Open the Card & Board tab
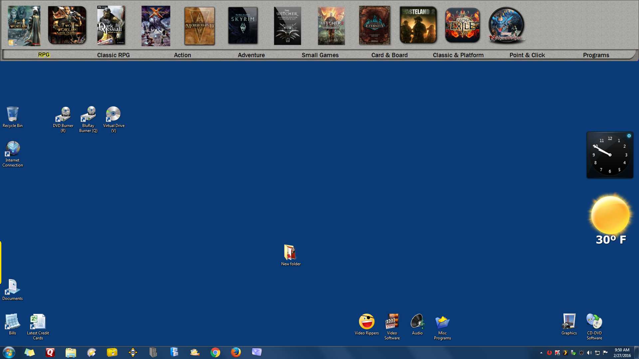 (x=389, y=55)
